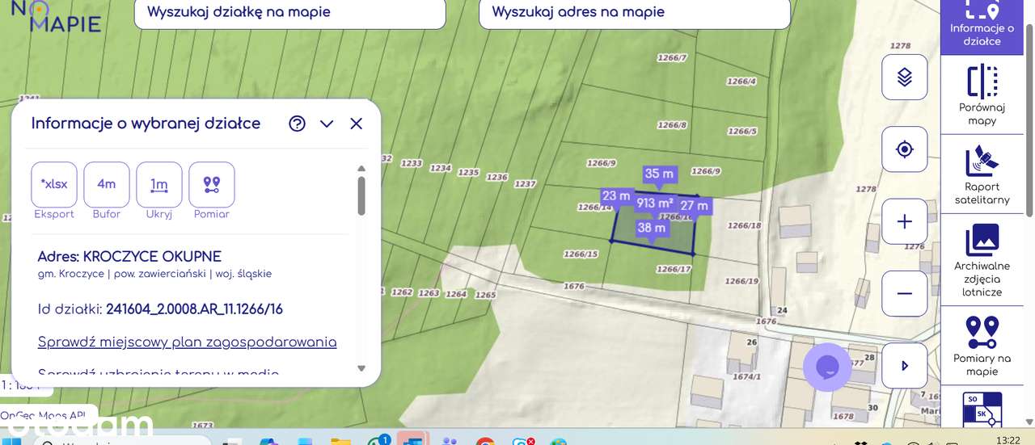Viewport: 1035px width, 445px height.
Task: Click the right-arrow expand button on map
Action: pyautogui.click(x=904, y=366)
